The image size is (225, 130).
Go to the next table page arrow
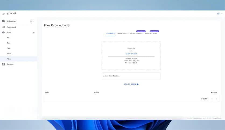[x=217, y=99]
